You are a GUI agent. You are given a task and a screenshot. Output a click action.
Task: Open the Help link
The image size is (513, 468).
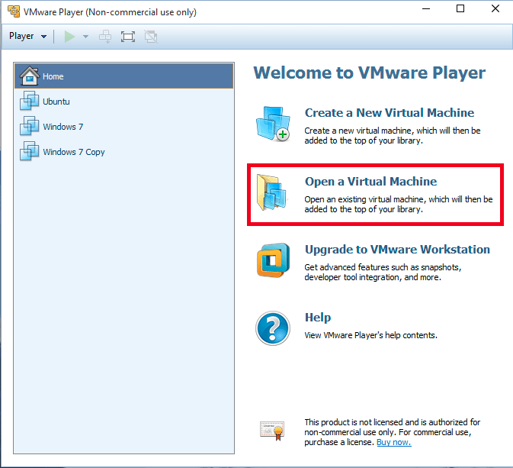tap(318, 318)
